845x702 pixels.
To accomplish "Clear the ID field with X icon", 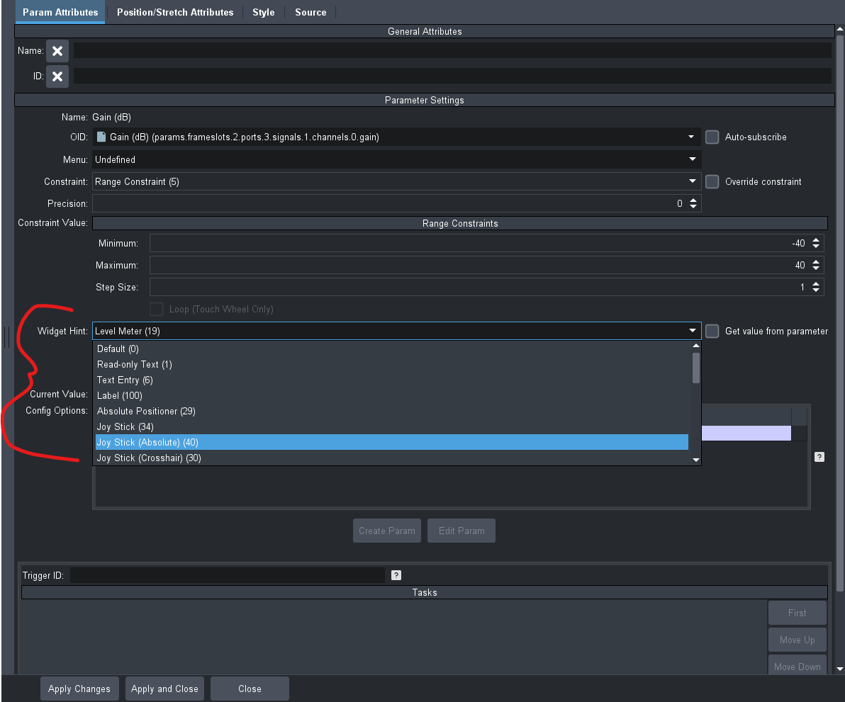I will (57, 76).
